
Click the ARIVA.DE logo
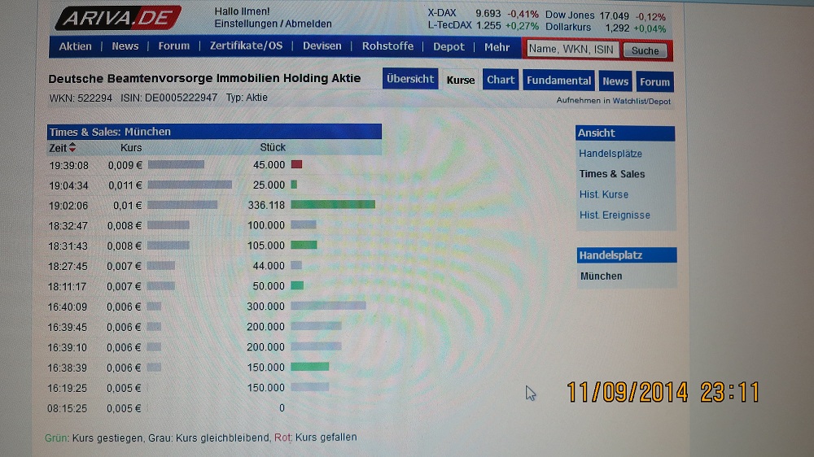tap(118, 17)
